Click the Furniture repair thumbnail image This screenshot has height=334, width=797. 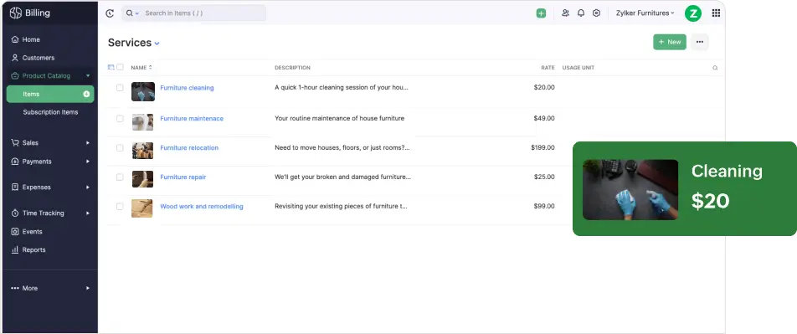pyautogui.click(x=142, y=179)
